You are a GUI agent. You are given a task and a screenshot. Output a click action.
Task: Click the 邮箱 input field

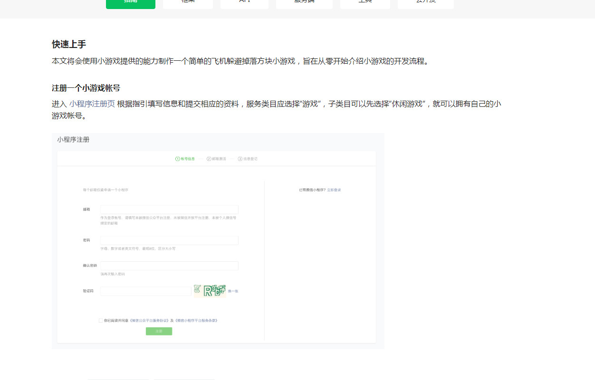coord(169,209)
